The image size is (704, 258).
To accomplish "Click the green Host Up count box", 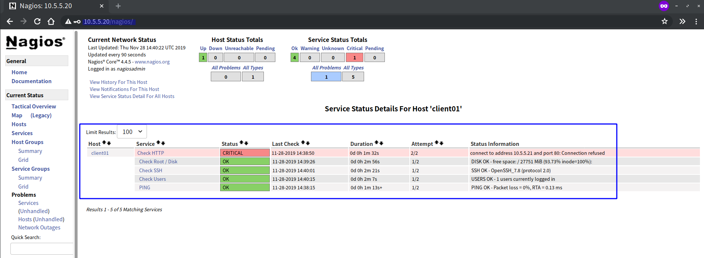I will [203, 58].
